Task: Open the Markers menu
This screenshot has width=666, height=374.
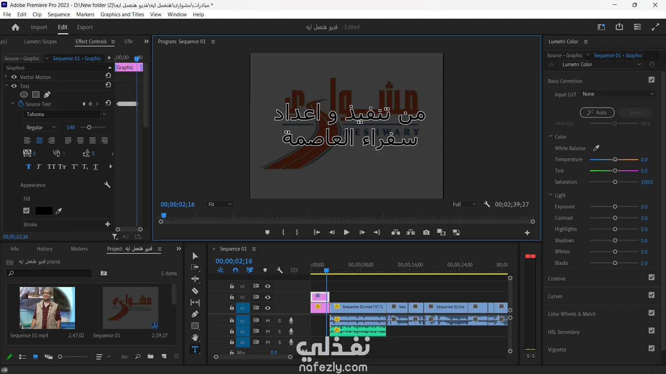Action: tap(85, 15)
